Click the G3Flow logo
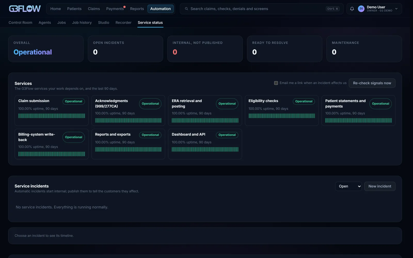Image resolution: width=413 pixels, height=258 pixels. pos(25,9)
